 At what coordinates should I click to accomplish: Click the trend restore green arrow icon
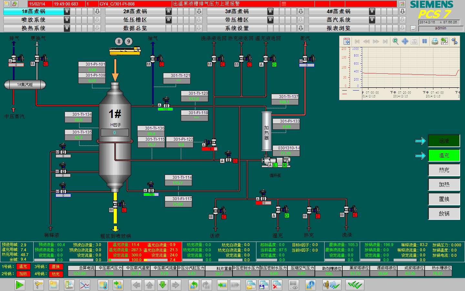tap(445, 41)
